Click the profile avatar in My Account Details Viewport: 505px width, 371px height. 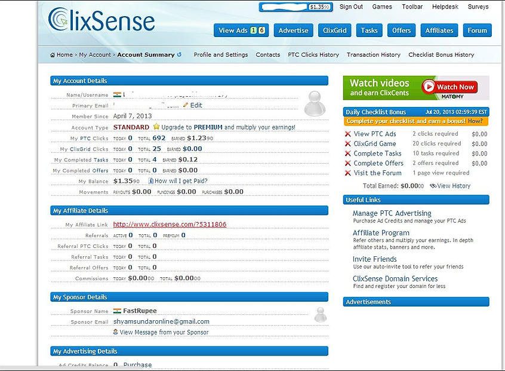click(315, 103)
